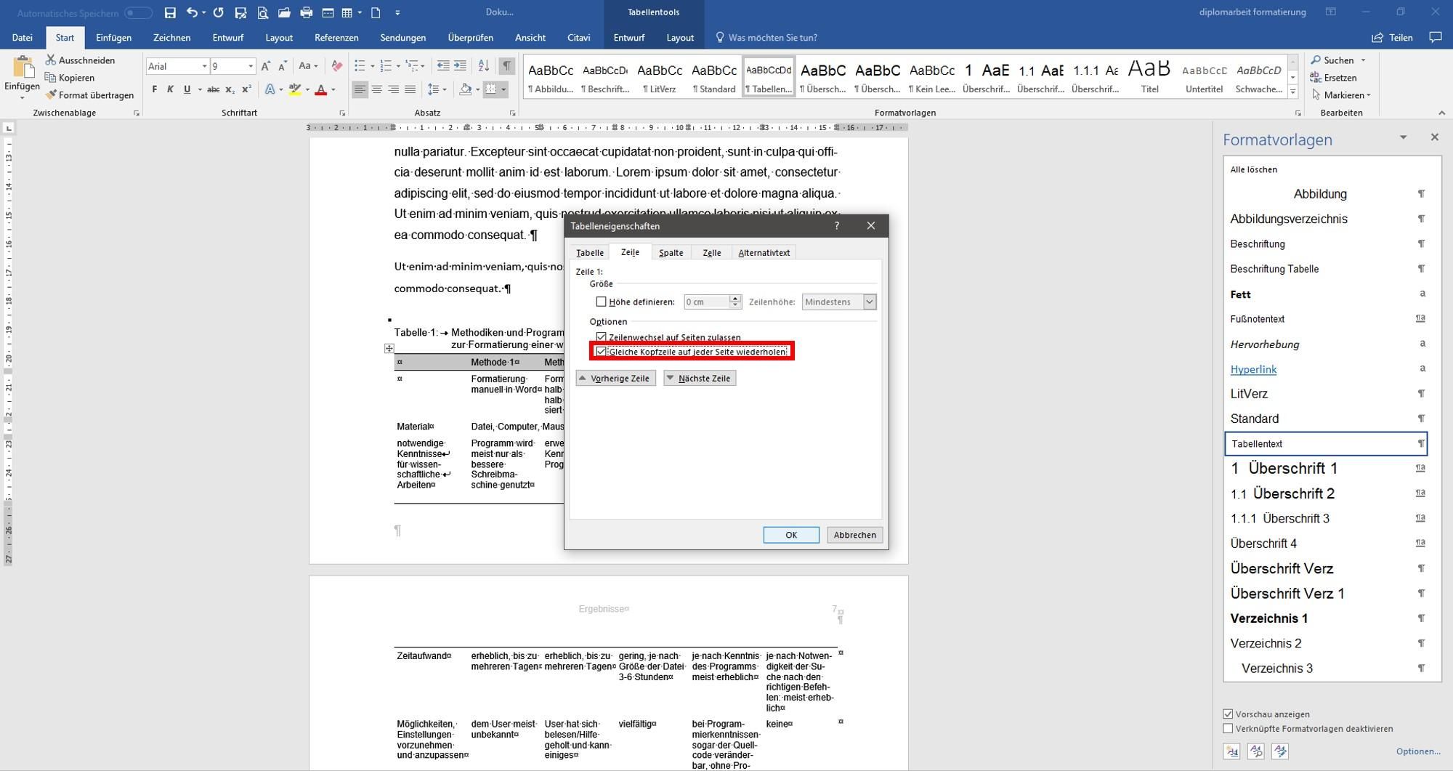Click the Nächste Zeile button
The width and height of the screenshot is (1453, 771).
coord(700,378)
